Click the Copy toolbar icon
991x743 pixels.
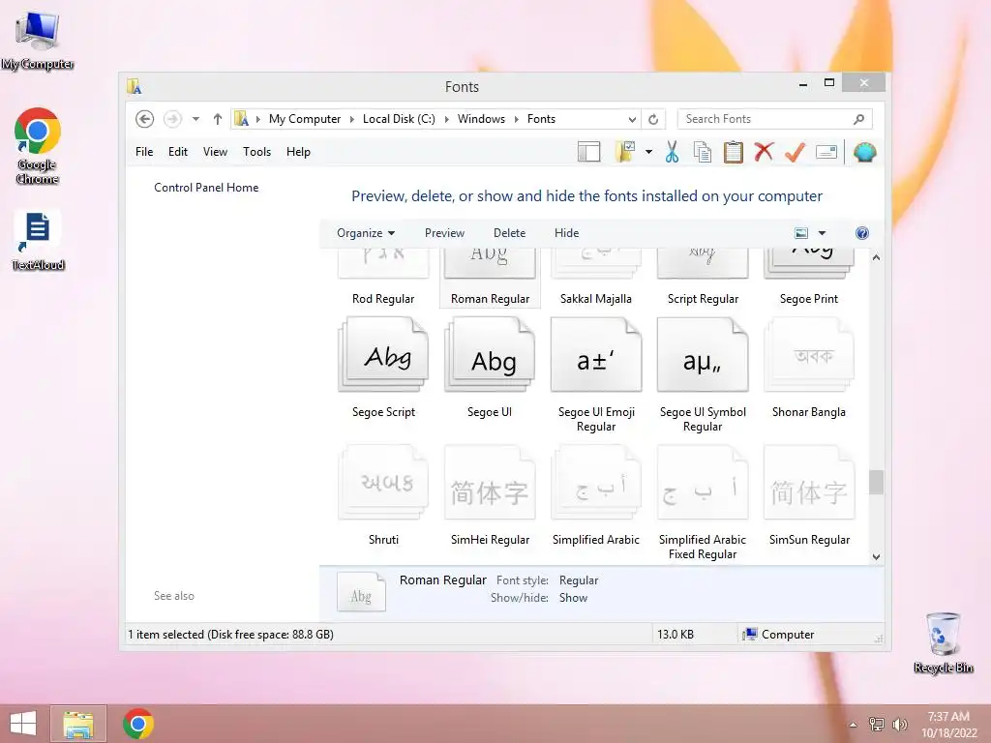[703, 152]
